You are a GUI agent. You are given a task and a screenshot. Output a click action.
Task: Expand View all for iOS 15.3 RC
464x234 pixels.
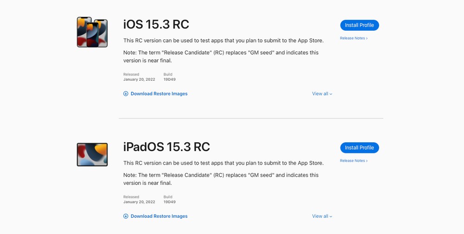pyautogui.click(x=322, y=94)
